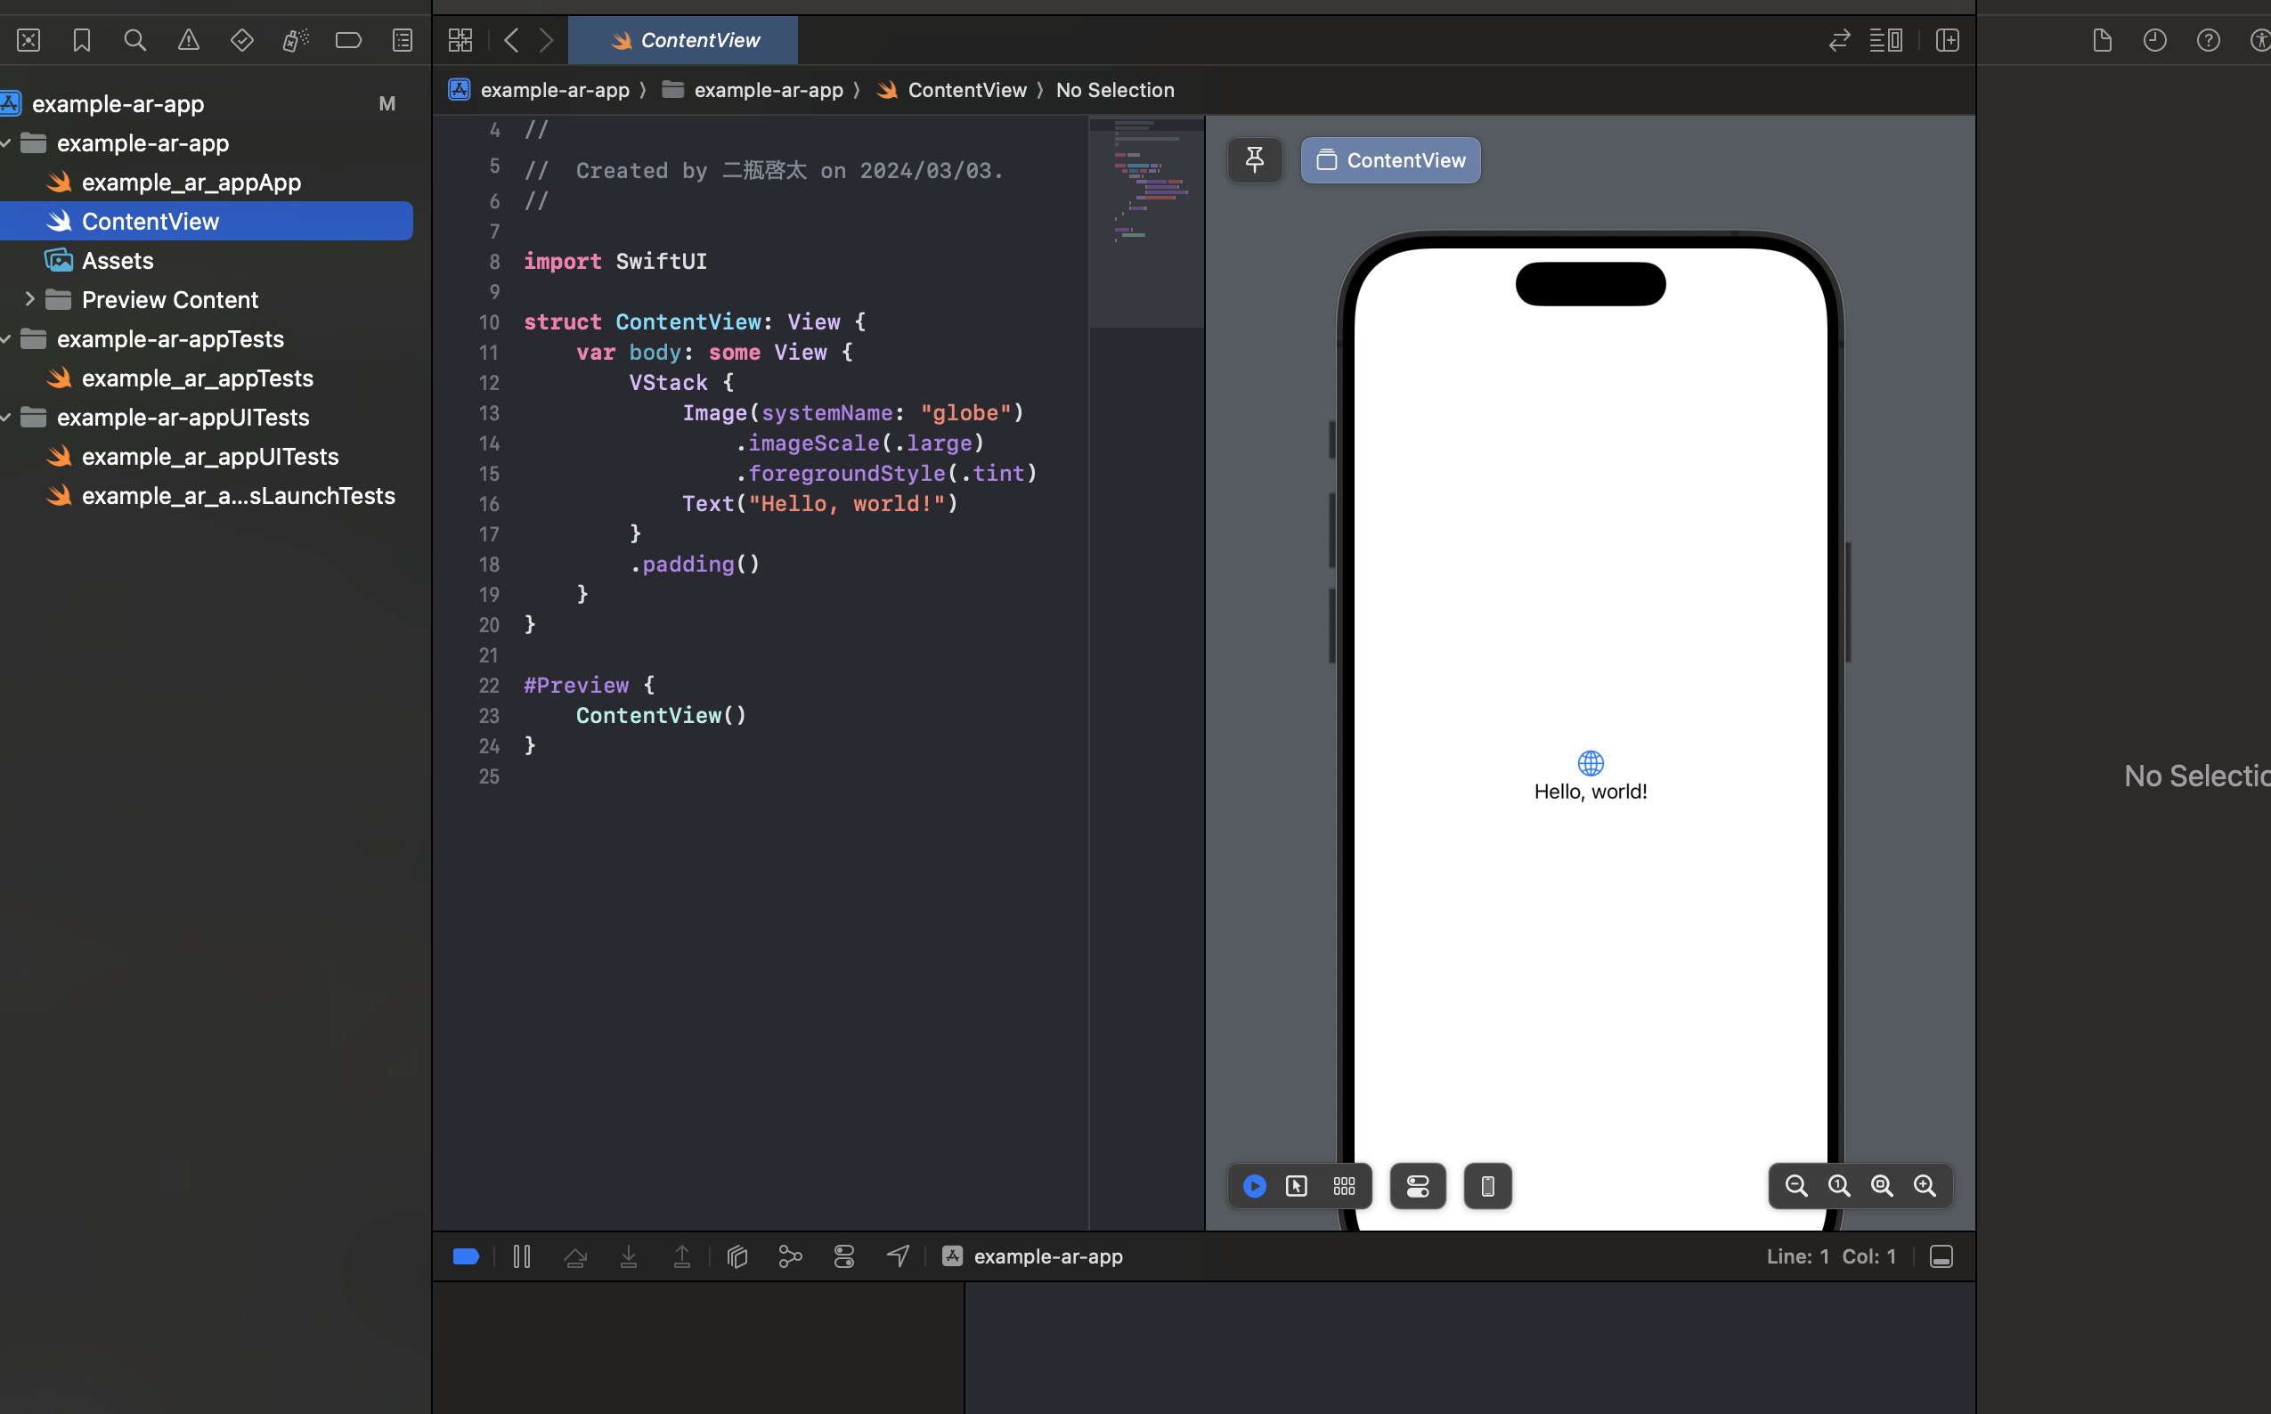
Task: Open the debug navigator
Action: pos(296,40)
